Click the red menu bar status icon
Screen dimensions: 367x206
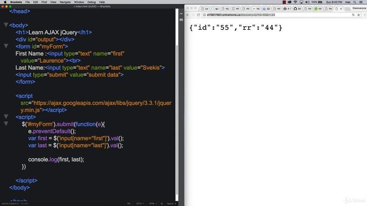pyautogui.click(x=284, y=2)
